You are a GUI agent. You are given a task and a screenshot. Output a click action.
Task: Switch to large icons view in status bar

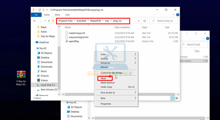[177, 98]
